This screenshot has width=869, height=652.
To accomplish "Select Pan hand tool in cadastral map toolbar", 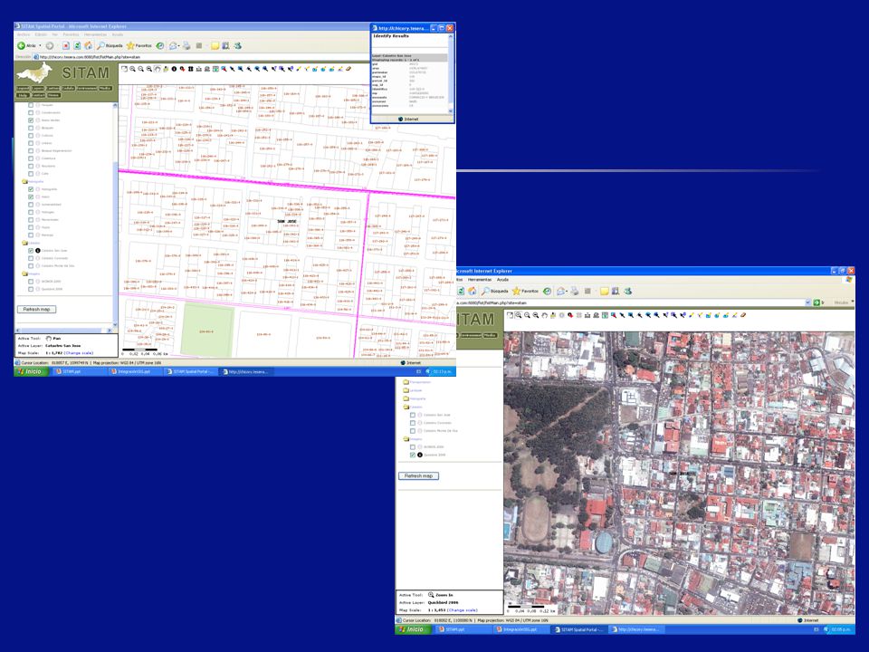I will pyautogui.click(x=158, y=69).
